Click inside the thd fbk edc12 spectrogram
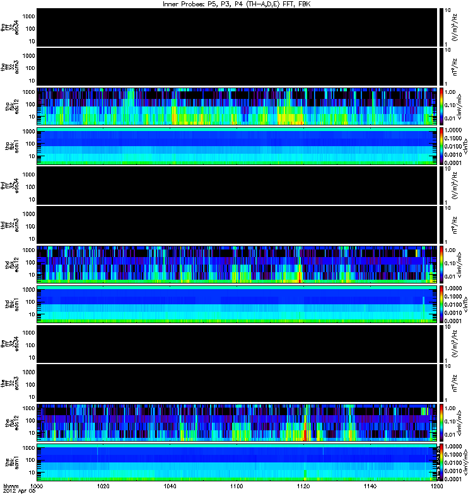The height and width of the screenshot is (504, 473). [237, 265]
